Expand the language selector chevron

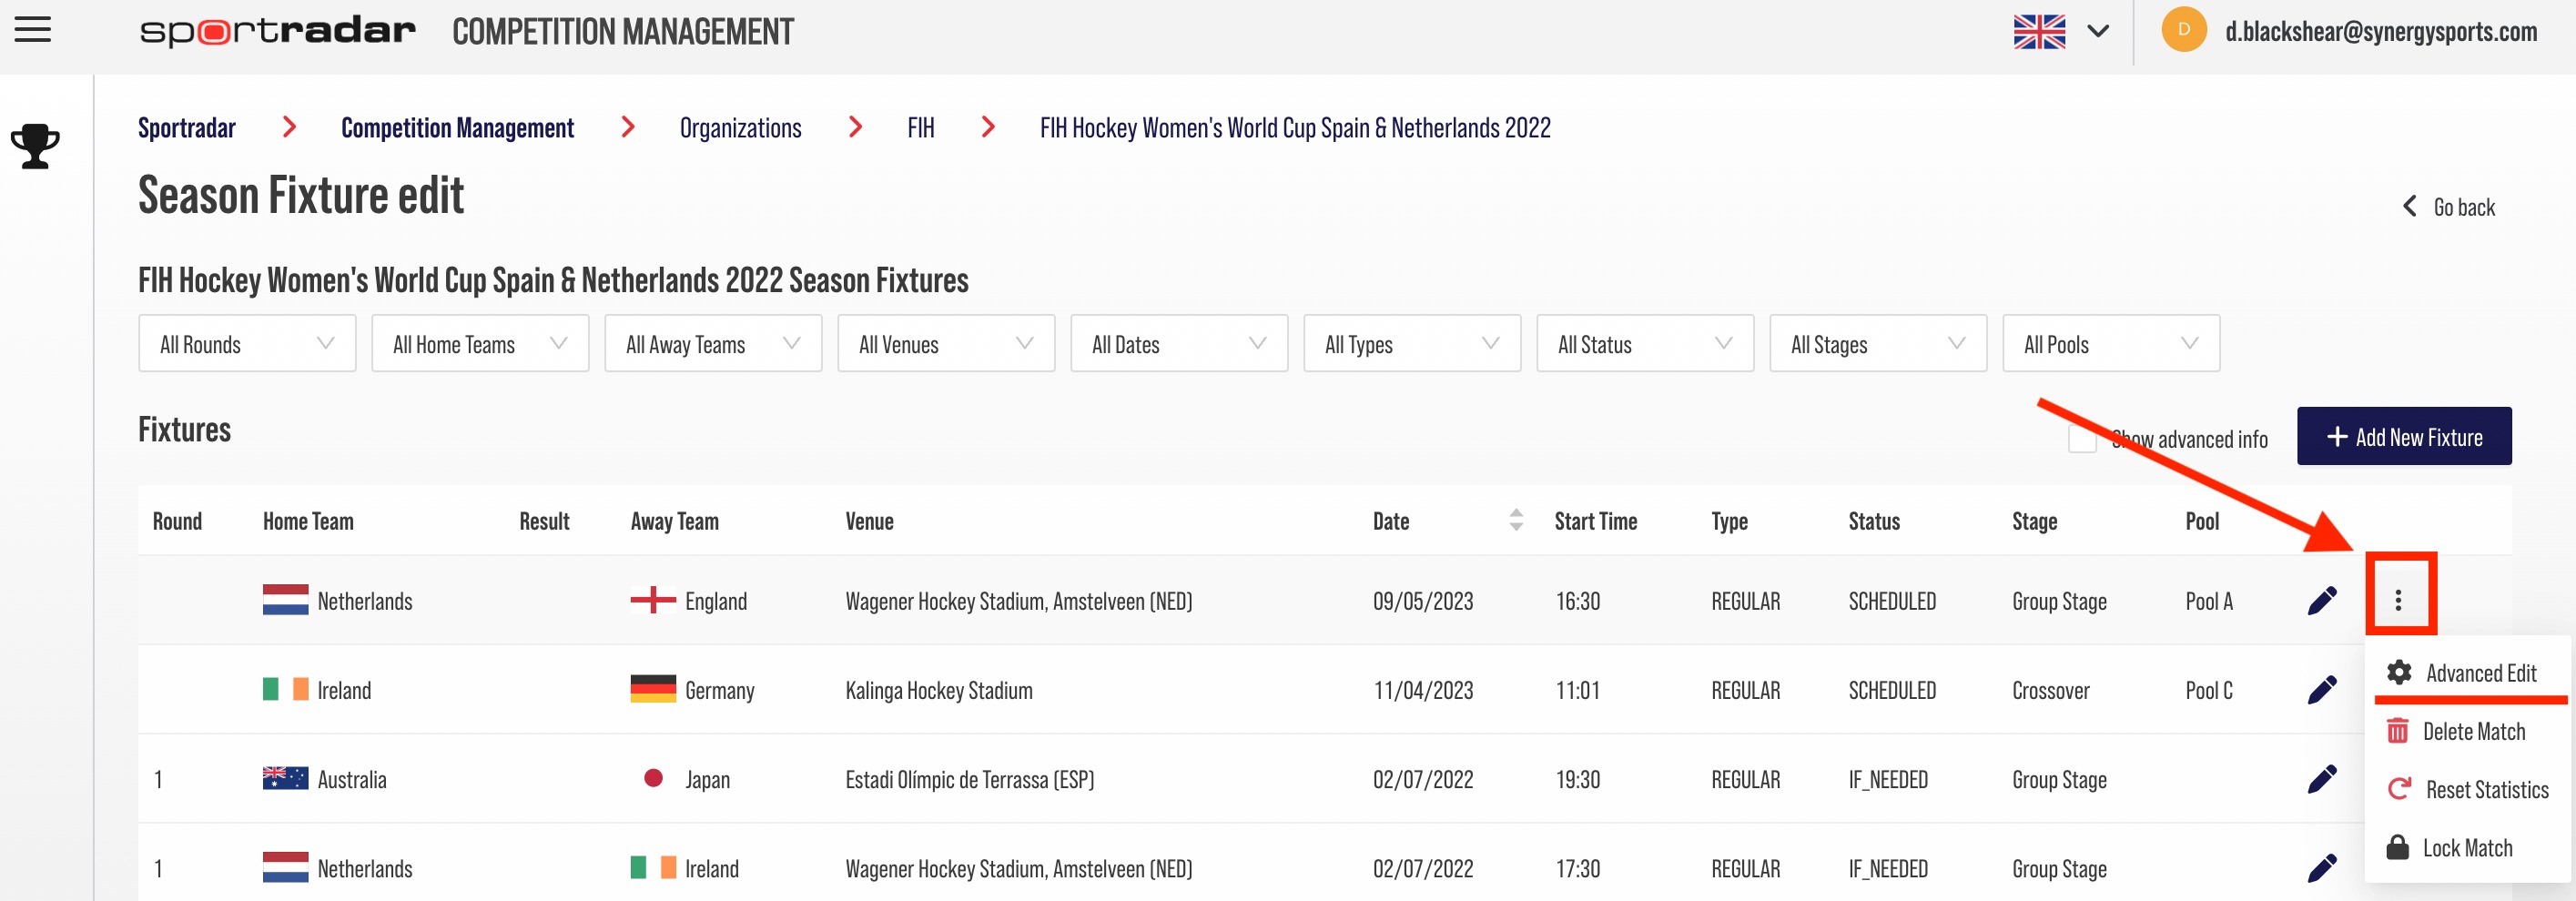[2098, 31]
